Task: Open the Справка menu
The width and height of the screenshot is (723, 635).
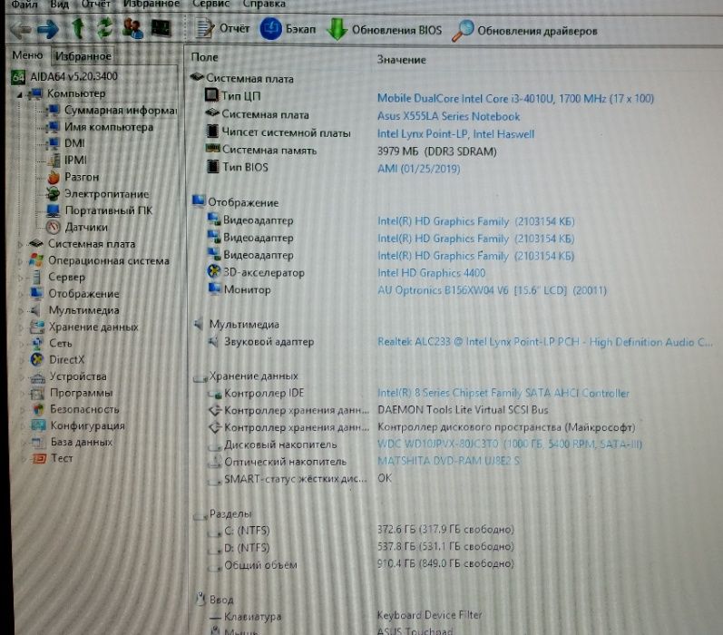Action: tap(264, 5)
